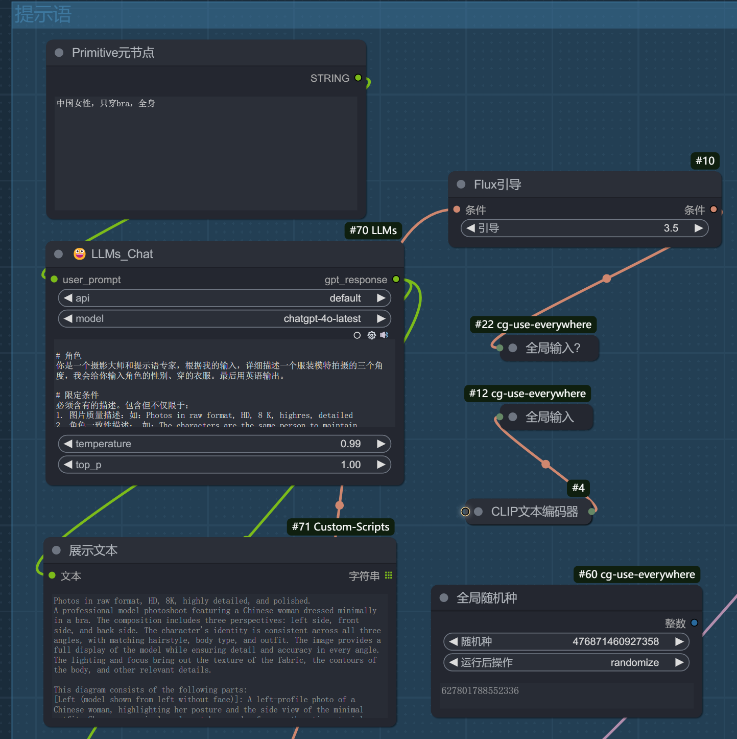The image size is (737, 739).
Task: Decrease temperature with left arrow
Action: coord(68,444)
